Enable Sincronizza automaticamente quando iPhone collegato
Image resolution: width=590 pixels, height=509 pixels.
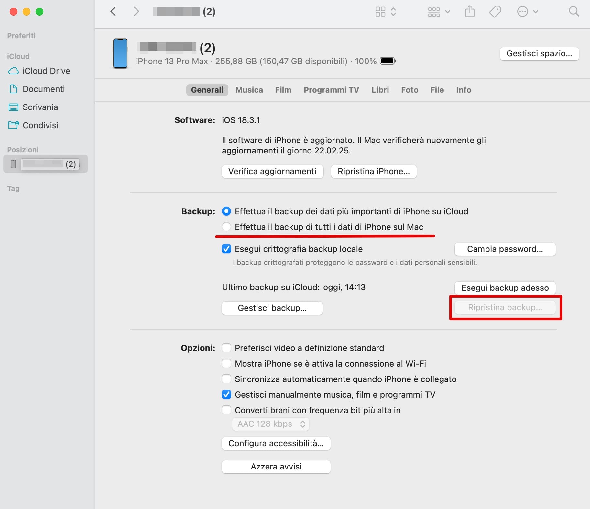pos(226,379)
